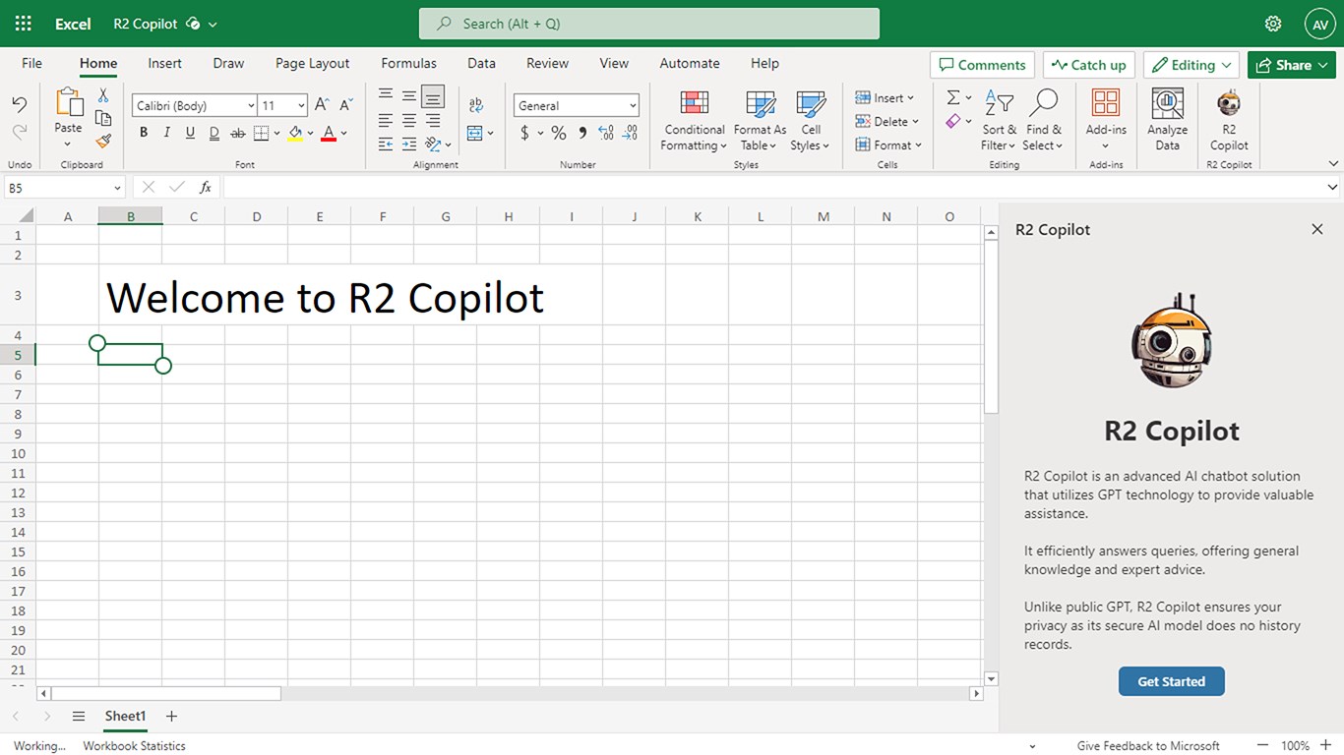Open the Comments pane
Screen dimensions: 1344x755
click(x=982, y=65)
